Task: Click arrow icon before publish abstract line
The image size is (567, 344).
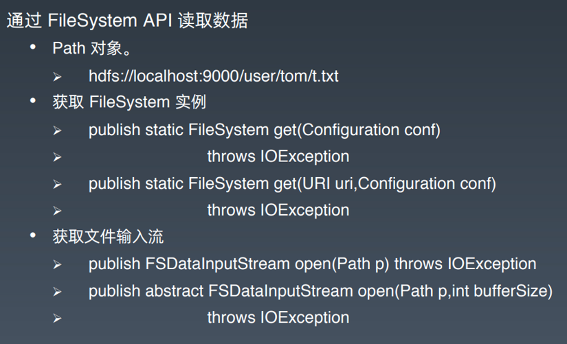Action: [x=57, y=292]
